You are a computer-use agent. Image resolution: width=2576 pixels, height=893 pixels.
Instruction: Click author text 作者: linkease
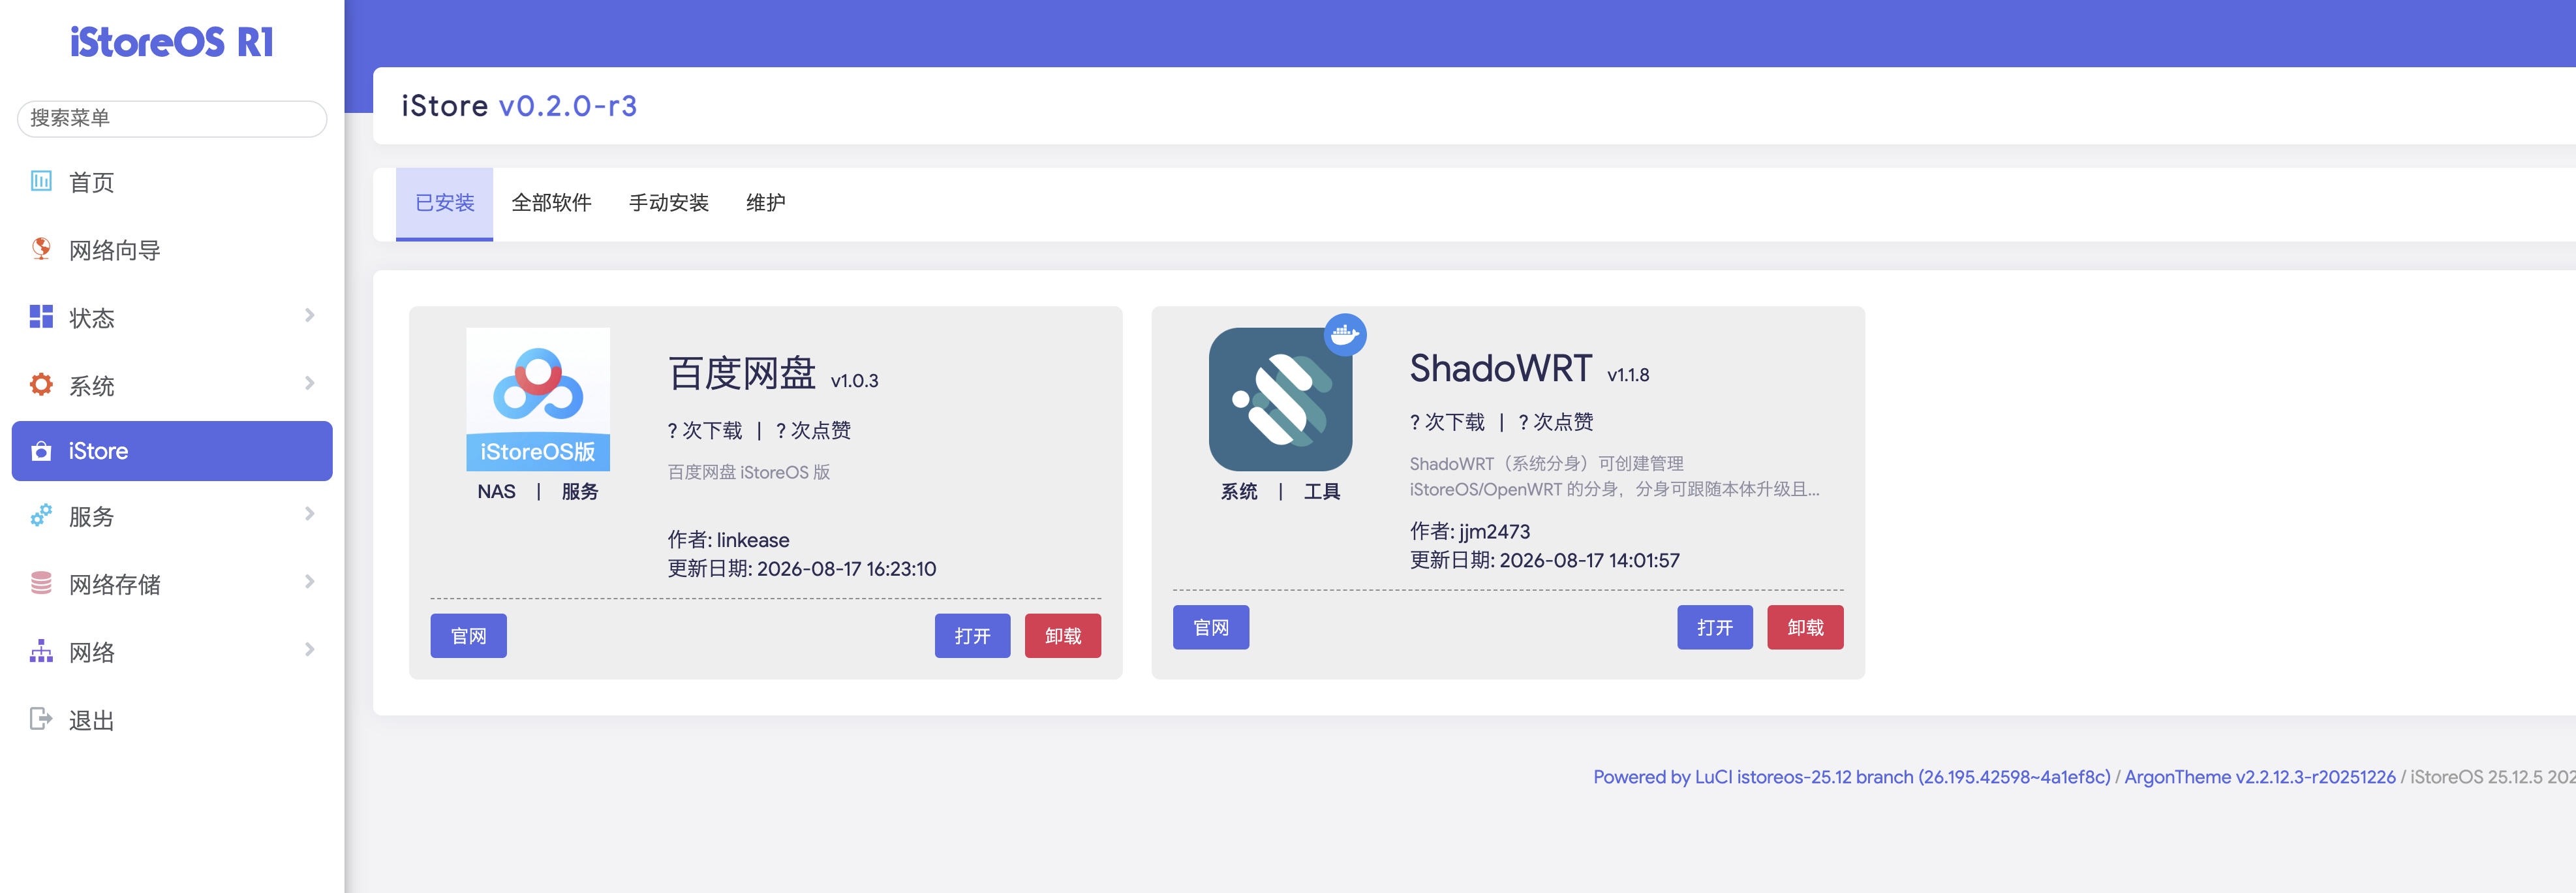(729, 540)
